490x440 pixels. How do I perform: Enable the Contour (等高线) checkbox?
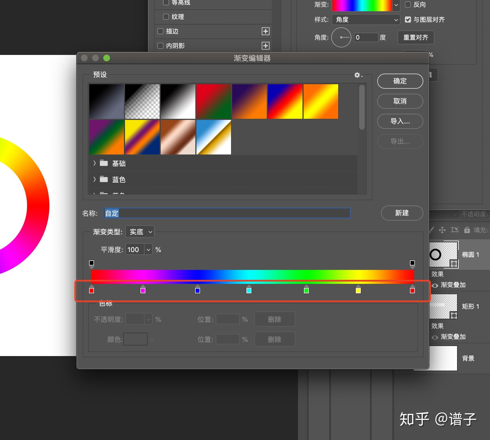pyautogui.click(x=166, y=3)
